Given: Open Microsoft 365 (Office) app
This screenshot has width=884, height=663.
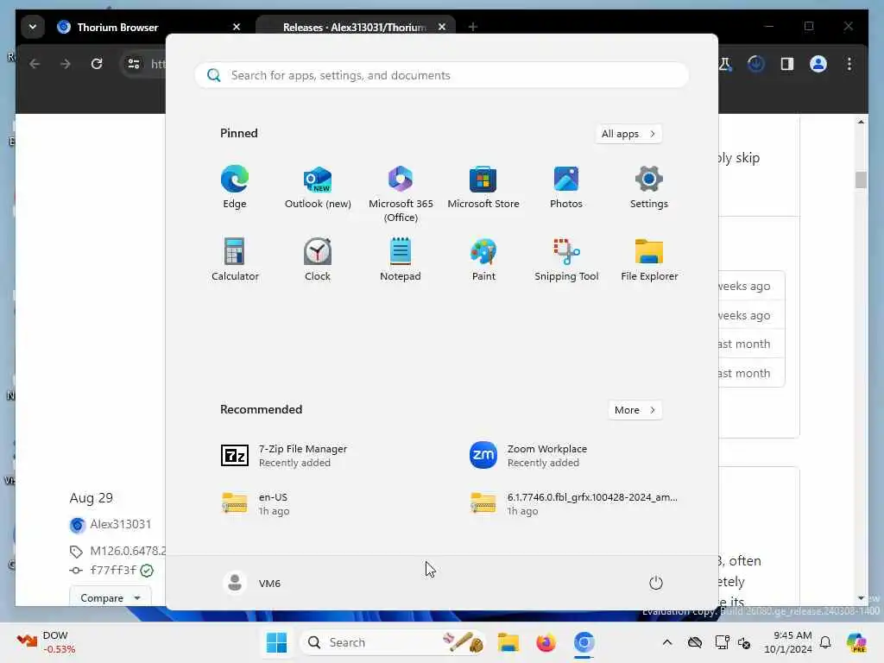Looking at the screenshot, I should [x=401, y=193].
